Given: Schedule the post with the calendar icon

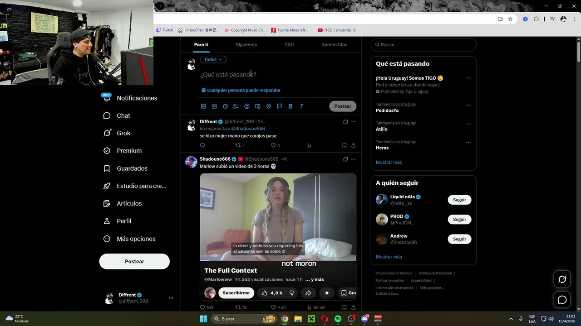Looking at the screenshot, I should pyautogui.click(x=258, y=106).
